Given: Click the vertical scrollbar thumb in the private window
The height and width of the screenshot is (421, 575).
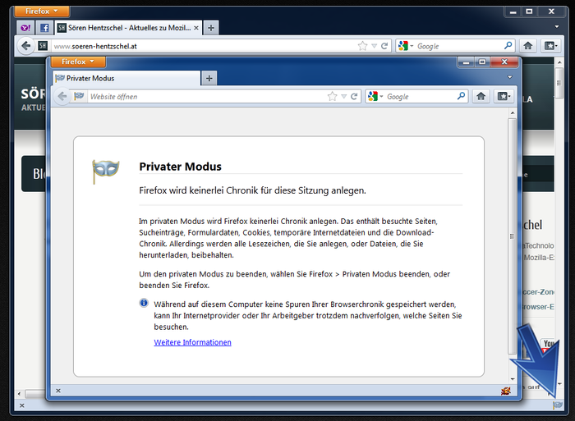Looking at the screenshot, I should [x=513, y=236].
